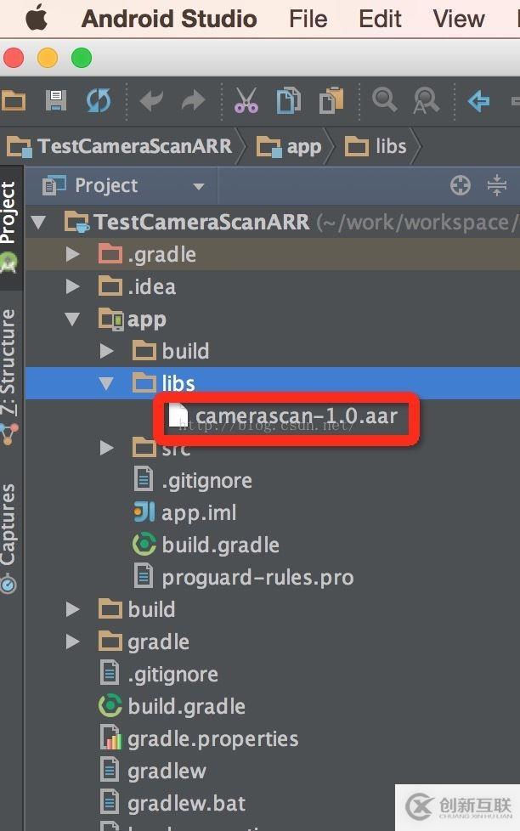Viewport: 520px width, 831px height.
Task: Open the File menu
Action: 308,19
